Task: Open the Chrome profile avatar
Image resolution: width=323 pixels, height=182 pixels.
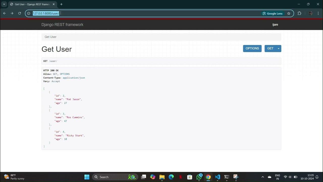Action: tap(310, 13)
